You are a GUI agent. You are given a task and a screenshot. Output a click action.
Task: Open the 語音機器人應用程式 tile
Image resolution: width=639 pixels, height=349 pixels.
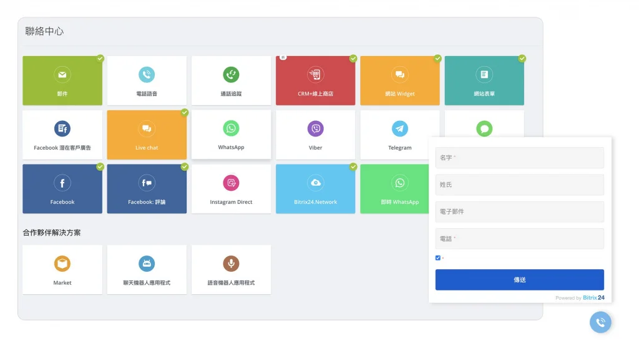coord(231,269)
